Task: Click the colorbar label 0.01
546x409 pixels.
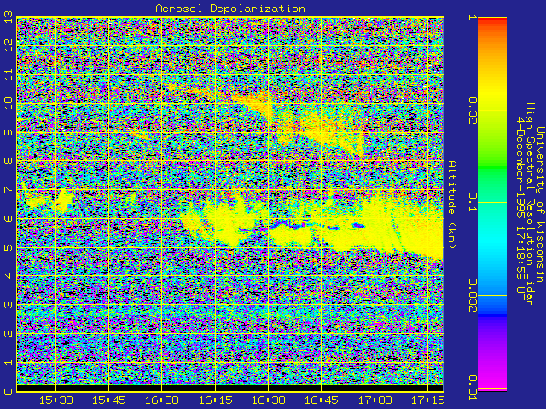Action: [x=473, y=388]
